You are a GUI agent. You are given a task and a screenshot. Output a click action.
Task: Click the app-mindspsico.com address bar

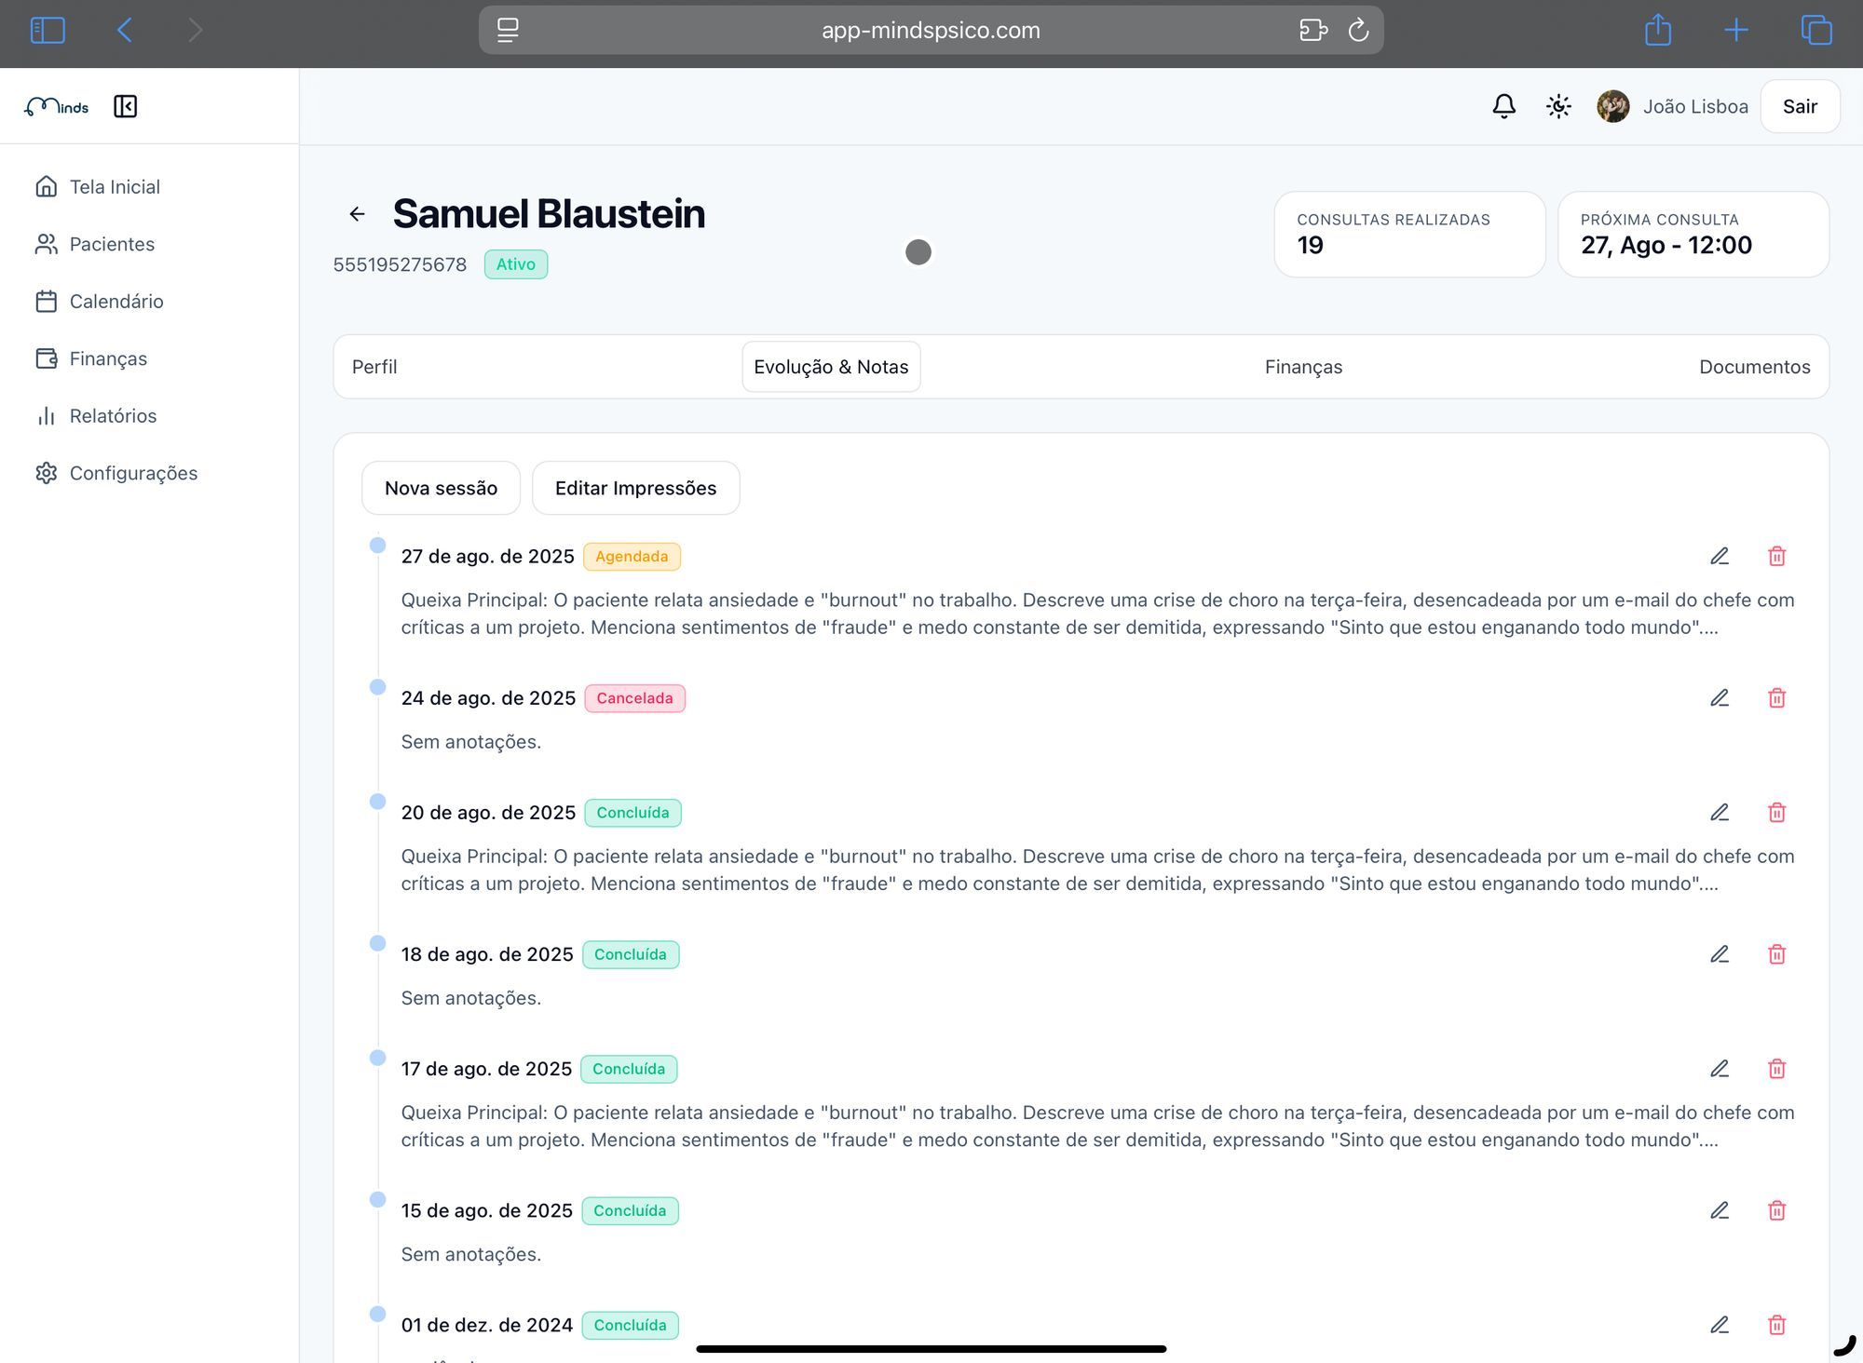coord(930,30)
